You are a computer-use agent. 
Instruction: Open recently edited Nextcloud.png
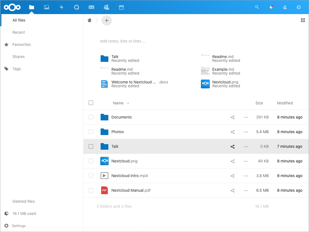[221, 84]
